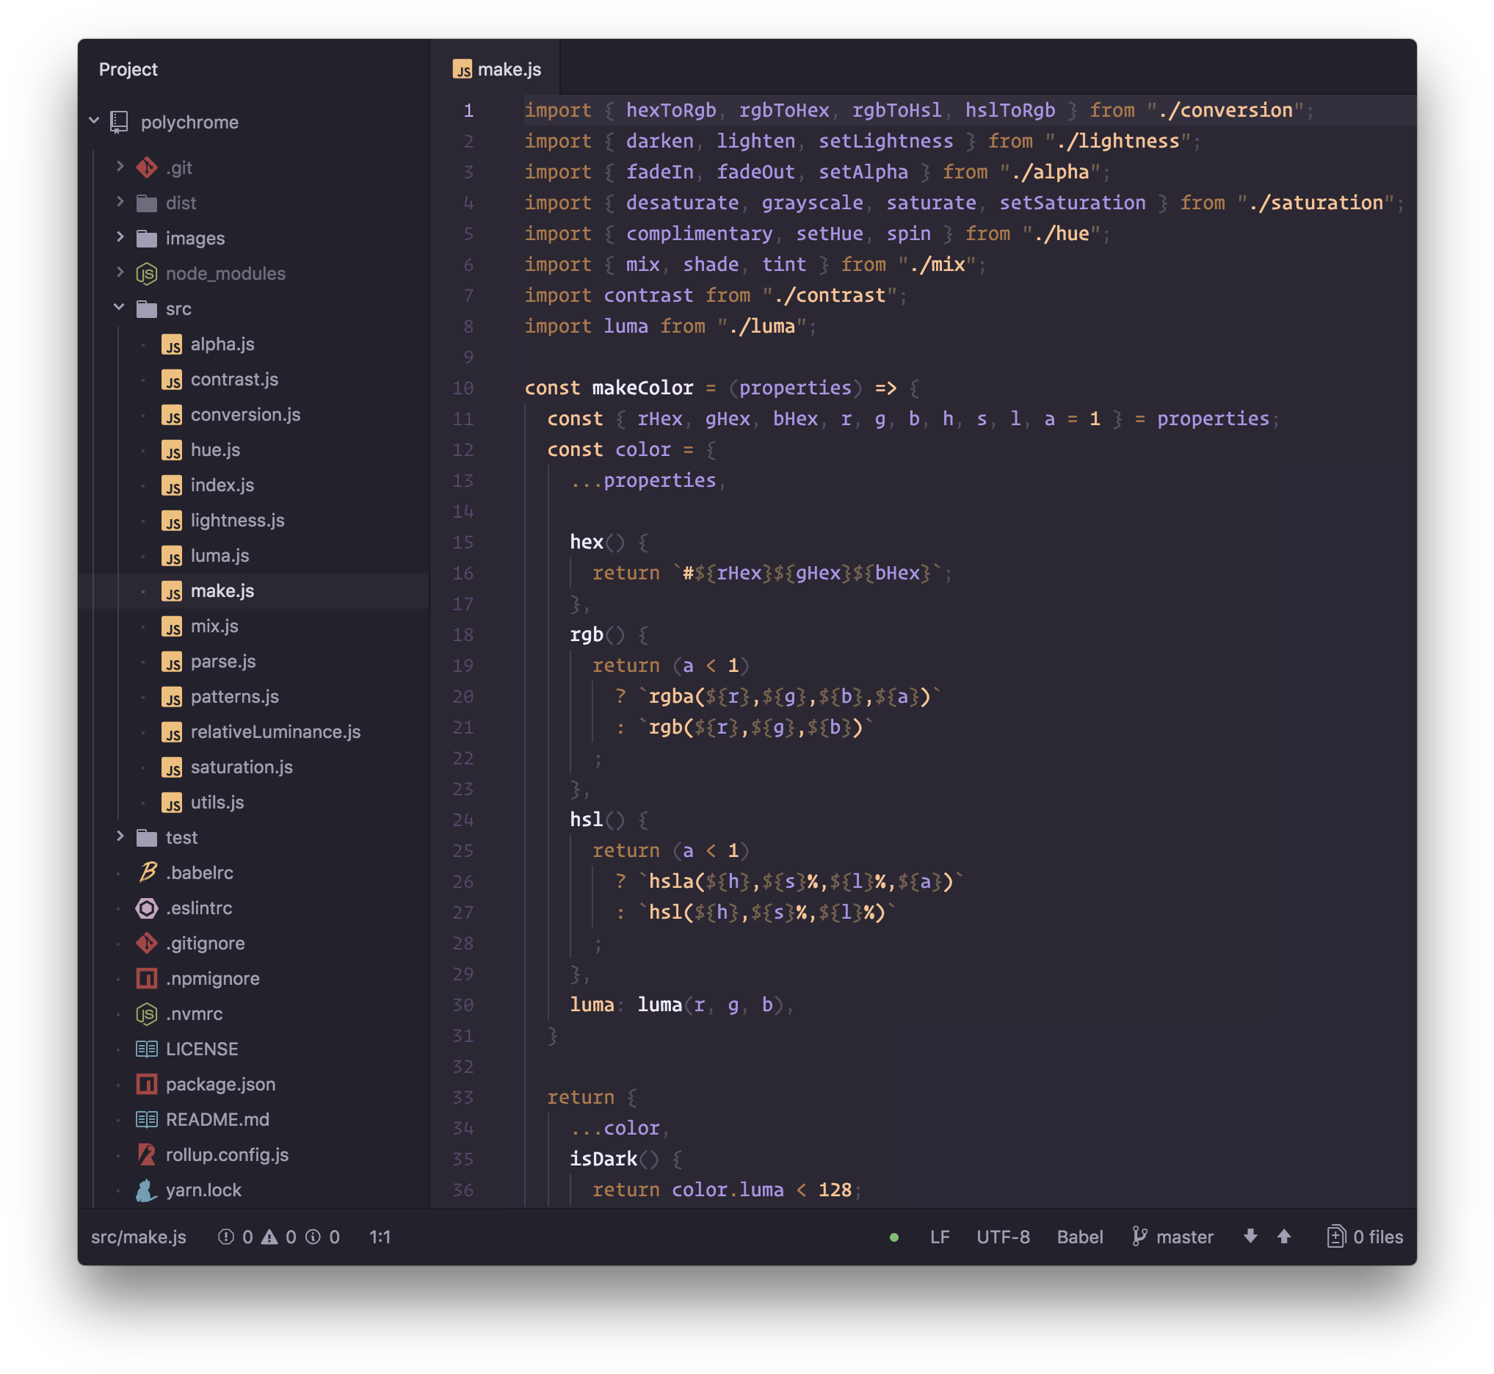This screenshot has width=1494, height=1374.
Task: Click the makeColor identifier on line 10
Action: tap(642, 387)
